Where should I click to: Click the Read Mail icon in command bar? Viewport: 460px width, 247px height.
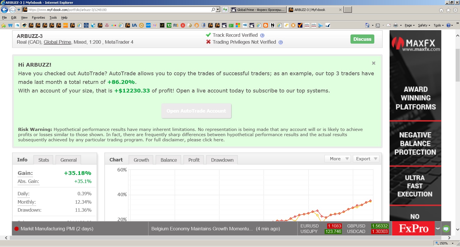tap(389, 25)
